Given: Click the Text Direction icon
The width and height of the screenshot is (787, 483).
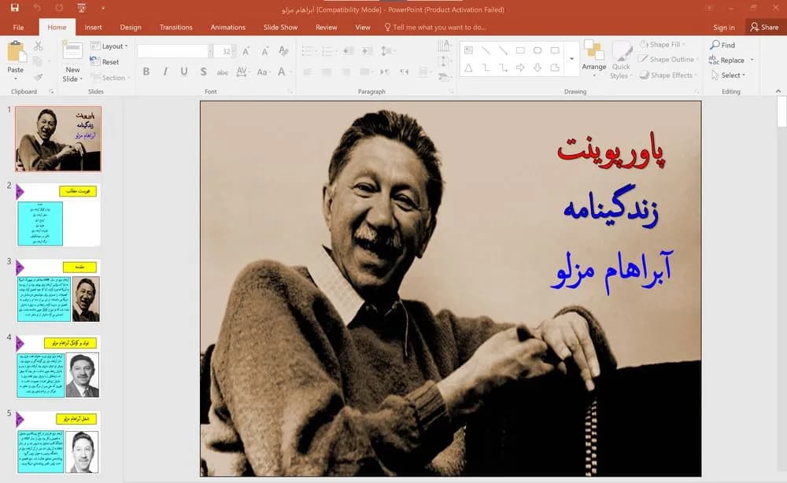Looking at the screenshot, I should pos(444,46).
